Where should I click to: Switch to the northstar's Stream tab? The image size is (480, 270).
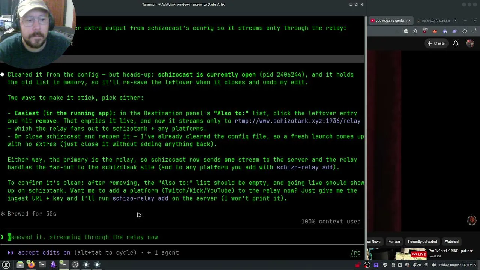[436, 21]
